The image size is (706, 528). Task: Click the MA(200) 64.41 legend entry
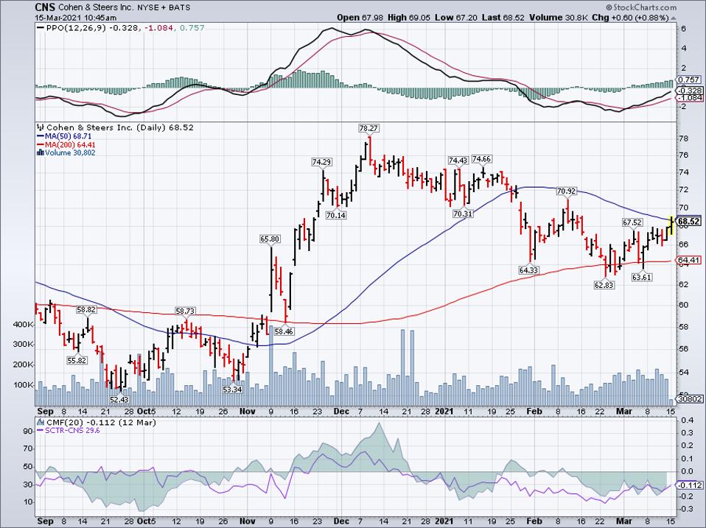pyautogui.click(x=70, y=144)
